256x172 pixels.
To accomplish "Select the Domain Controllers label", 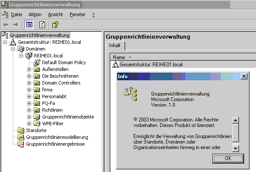I will pos(61,83).
